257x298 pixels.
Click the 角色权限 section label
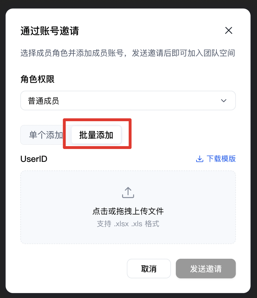point(37,79)
